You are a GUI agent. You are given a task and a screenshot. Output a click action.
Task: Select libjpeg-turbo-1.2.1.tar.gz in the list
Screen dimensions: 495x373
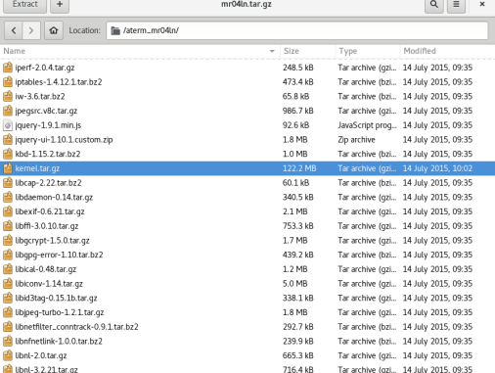[247, 312]
